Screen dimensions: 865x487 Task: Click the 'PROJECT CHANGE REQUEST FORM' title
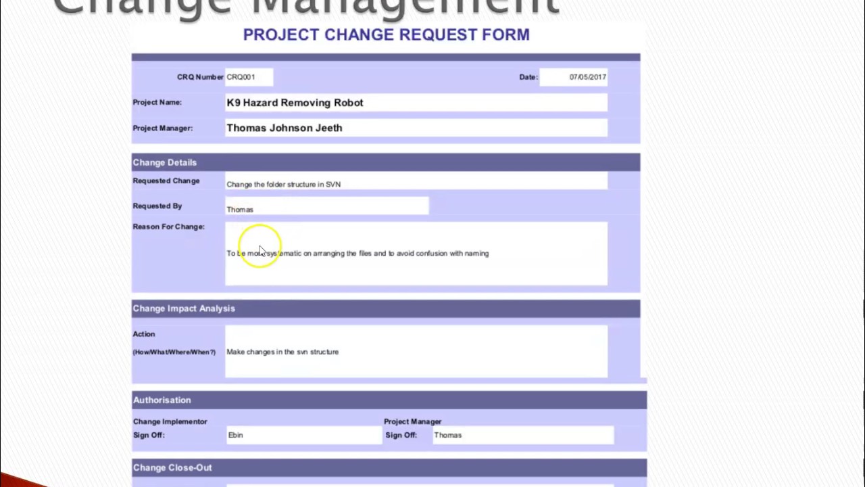point(387,34)
